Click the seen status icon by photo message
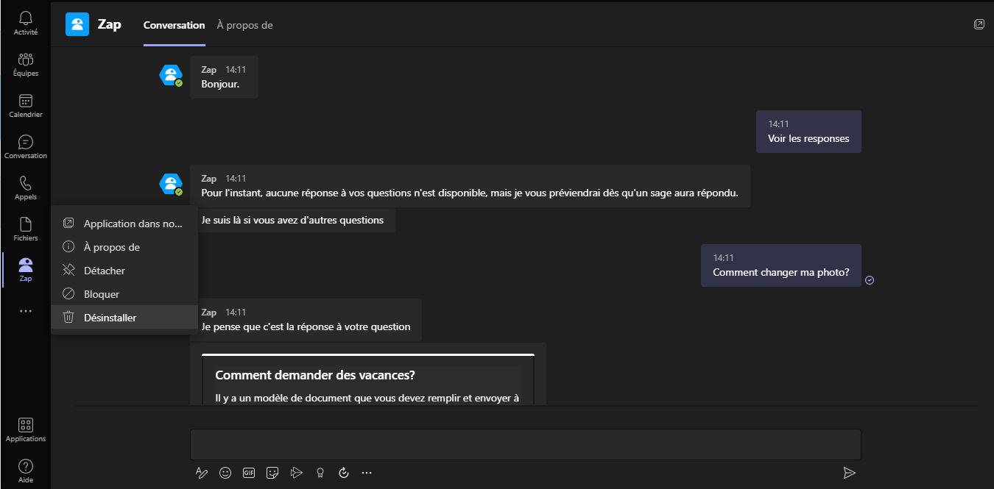994x489 pixels. (870, 280)
